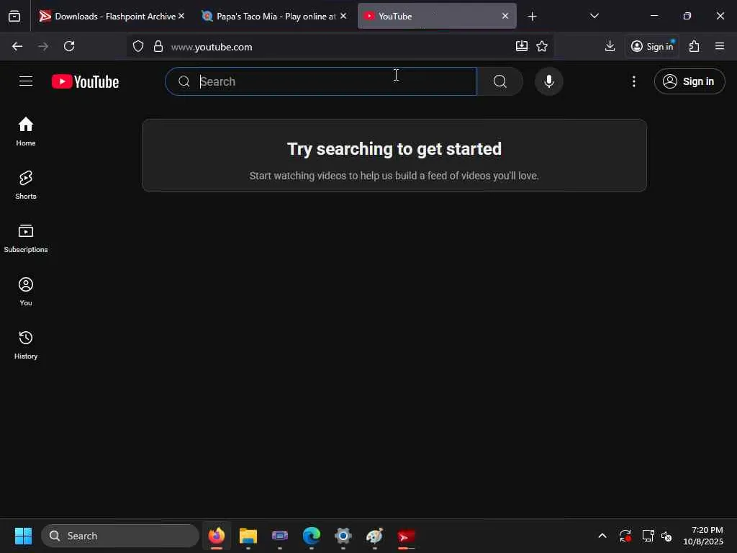View site security padlock info
The width and height of the screenshot is (737, 553).
(x=158, y=46)
